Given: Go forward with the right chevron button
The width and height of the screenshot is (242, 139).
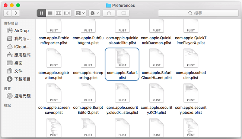Looking at the screenshot, I should pyautogui.click(x=16, y=13).
